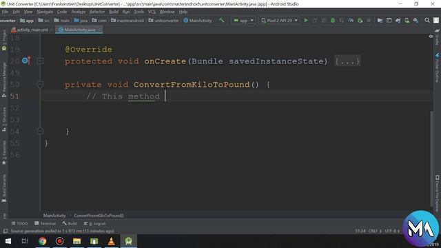Open the Device File Explorer side panel
Screen dimensions: 441x248
click(437, 193)
